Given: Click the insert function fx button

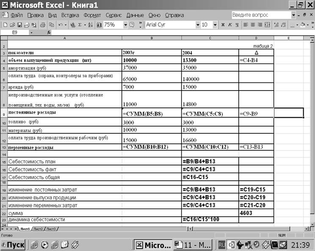Looking at the screenshot, I should point(49,32).
